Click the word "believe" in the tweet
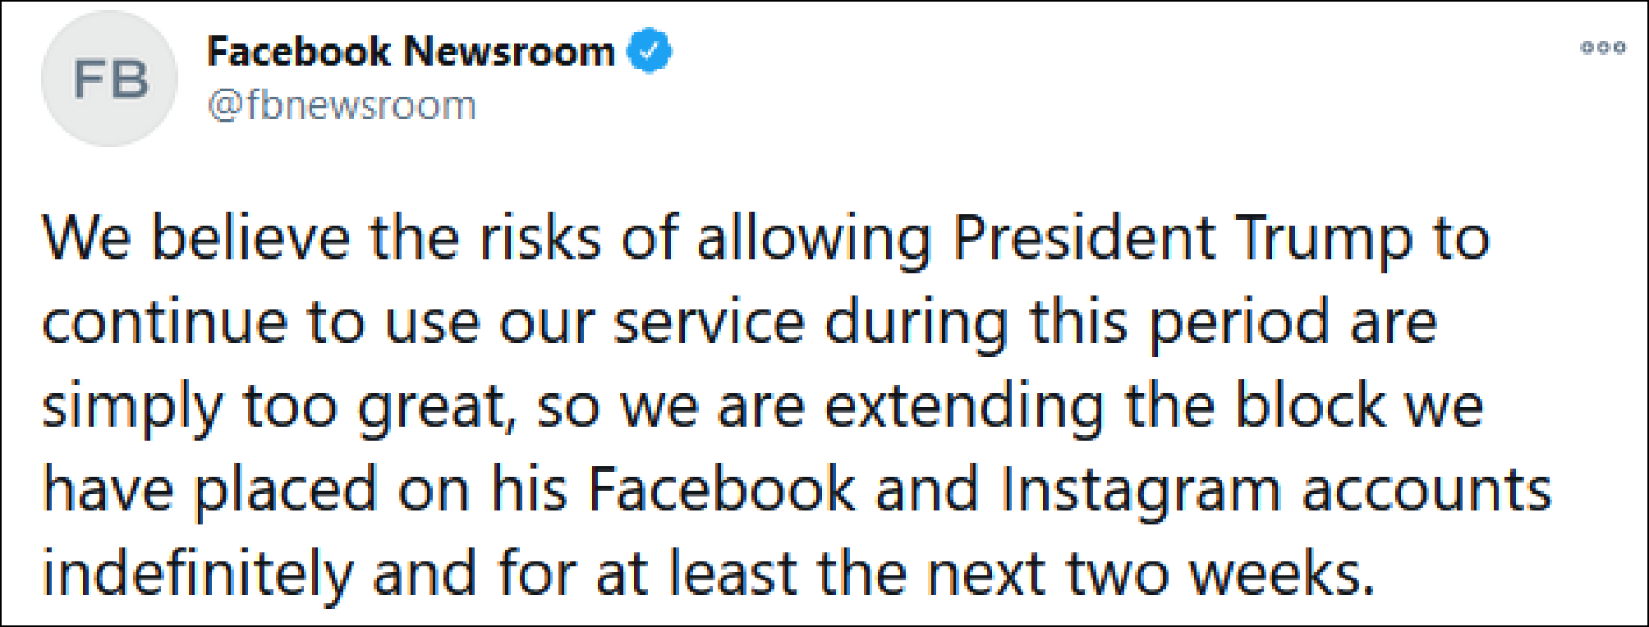This screenshot has width=1649, height=627. coord(250,239)
